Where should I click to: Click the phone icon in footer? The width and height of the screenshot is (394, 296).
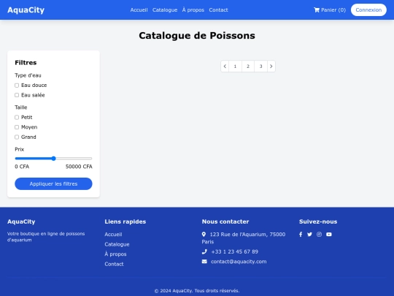click(x=204, y=251)
